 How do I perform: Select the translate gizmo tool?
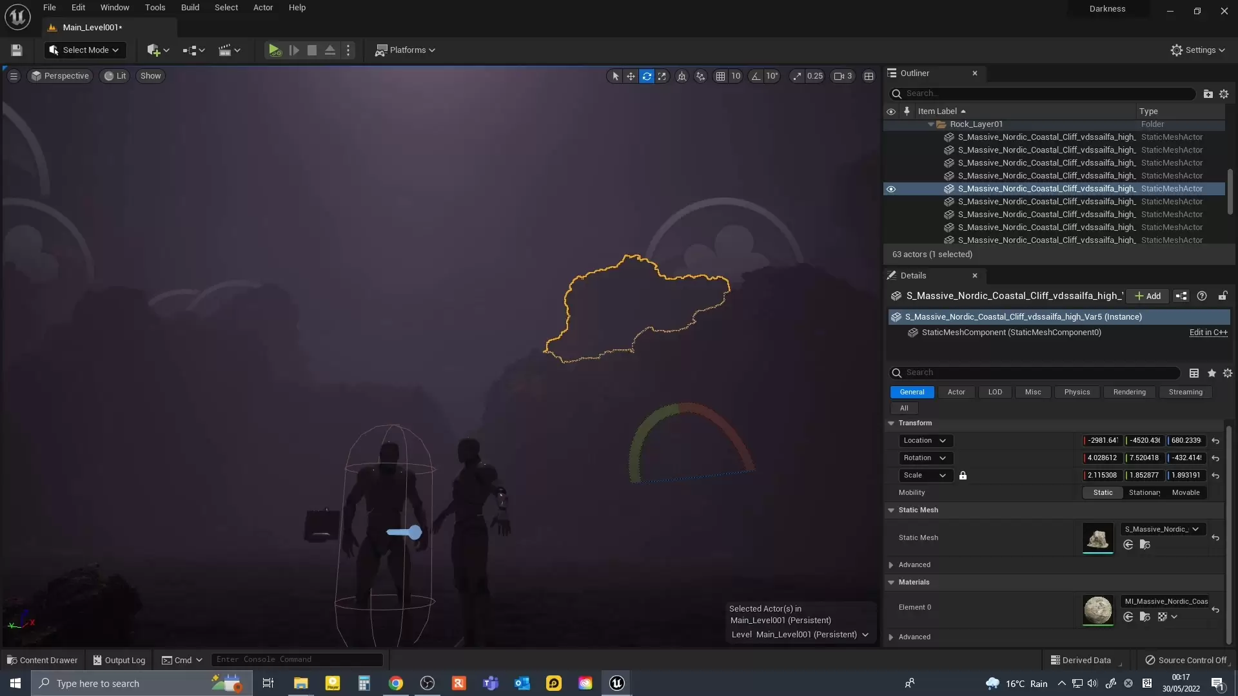631,76
